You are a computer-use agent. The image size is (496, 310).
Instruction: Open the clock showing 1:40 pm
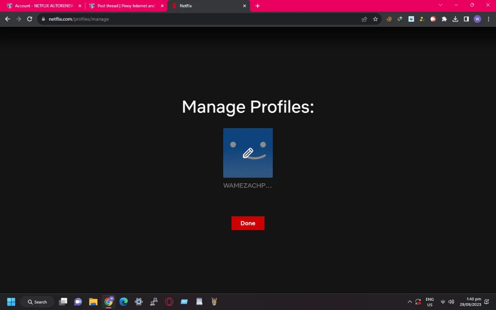470,302
